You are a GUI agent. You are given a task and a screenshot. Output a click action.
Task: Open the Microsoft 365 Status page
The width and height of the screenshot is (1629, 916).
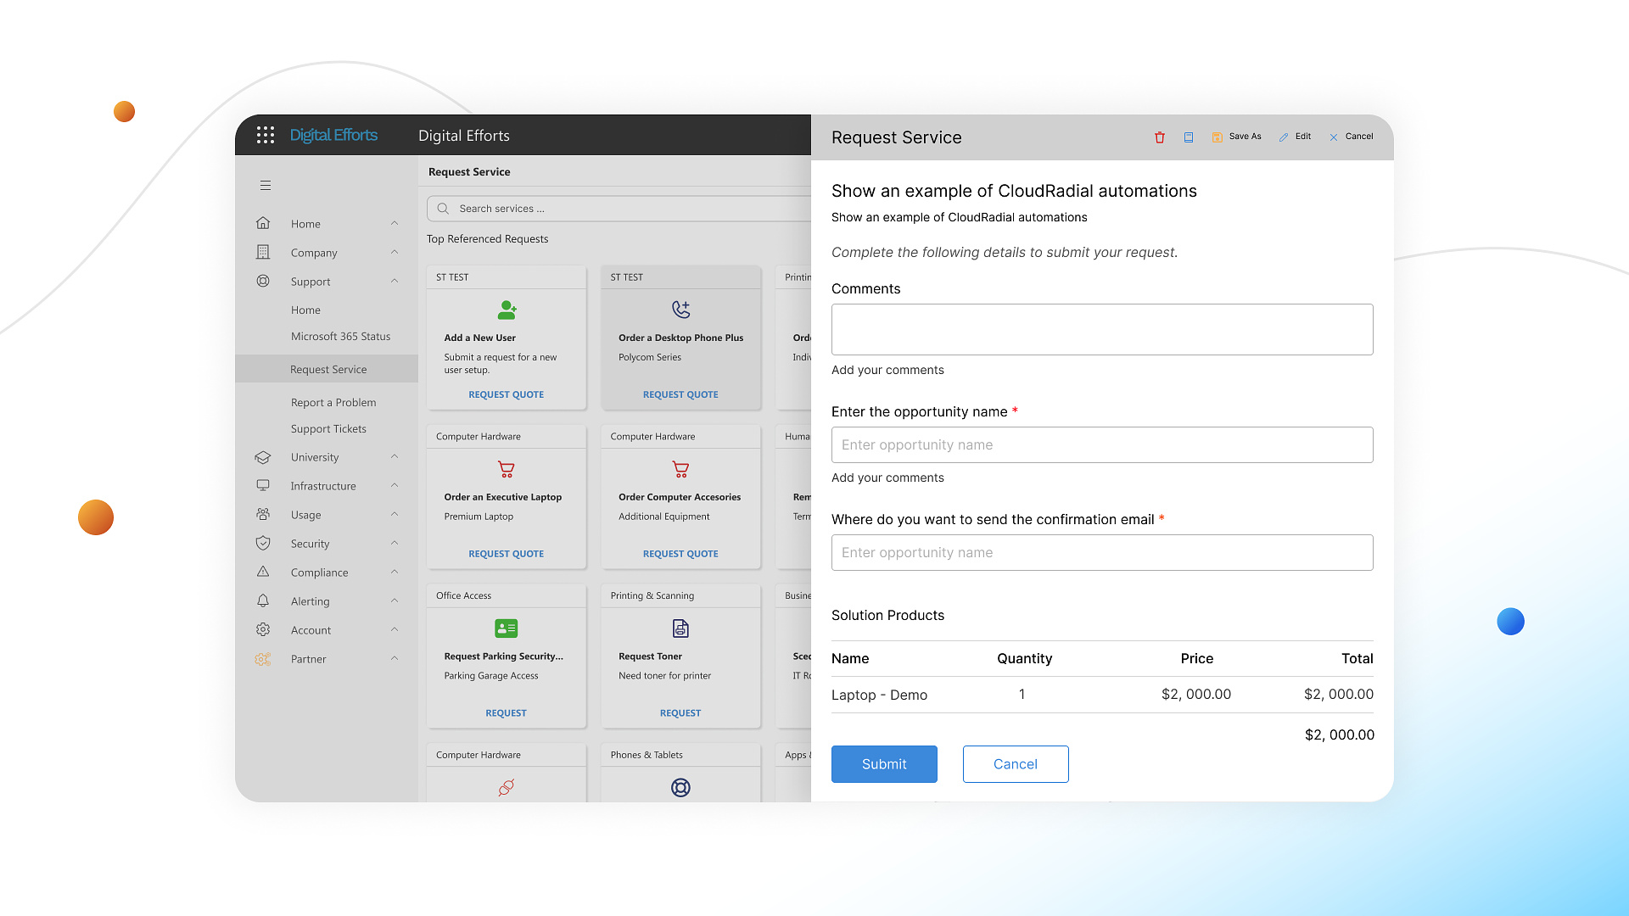coord(340,336)
